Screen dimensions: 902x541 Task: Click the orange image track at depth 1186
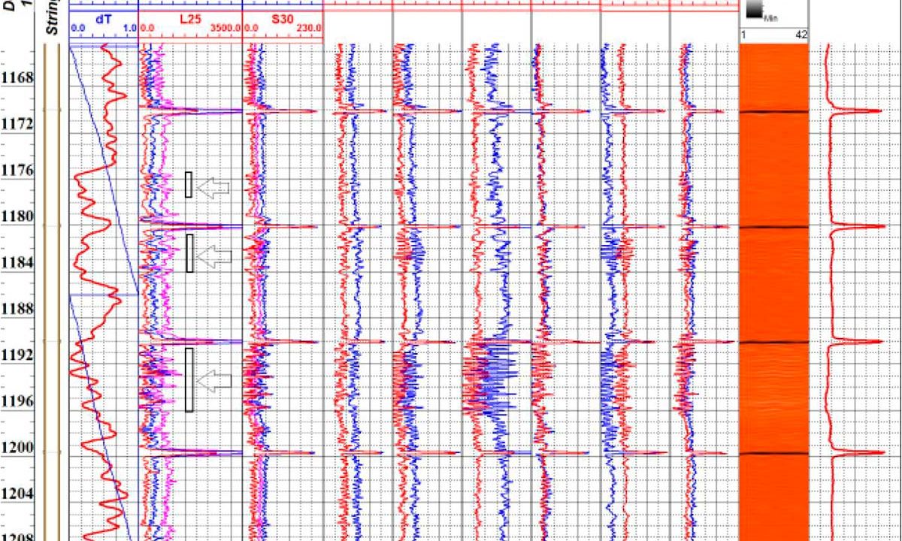coord(773,286)
